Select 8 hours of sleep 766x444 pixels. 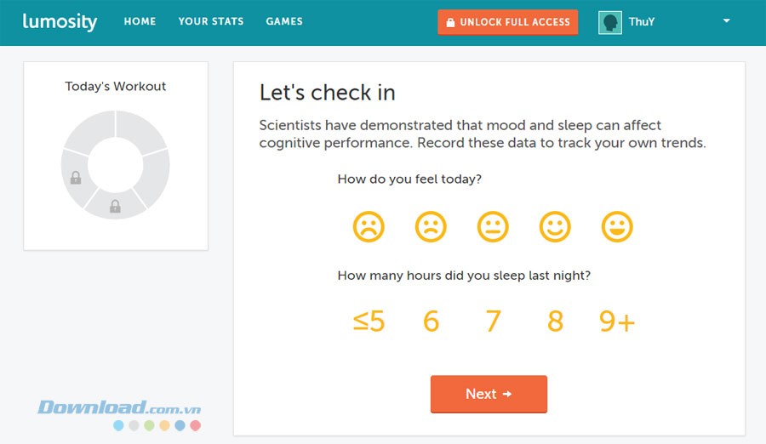(555, 322)
